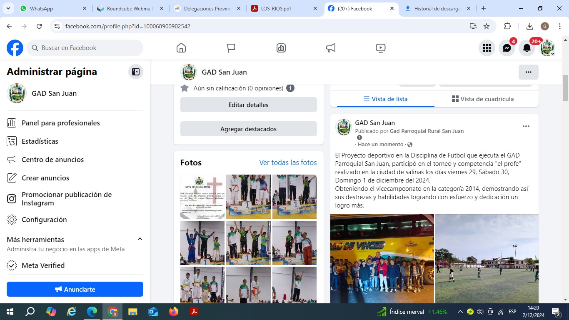Click the Editar detalles button
Screen dimensions: 569x320
tap(248, 105)
